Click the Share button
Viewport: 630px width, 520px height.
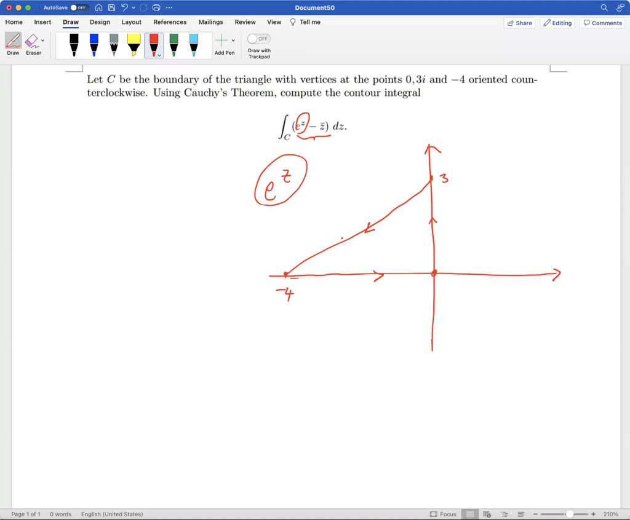[x=519, y=23]
